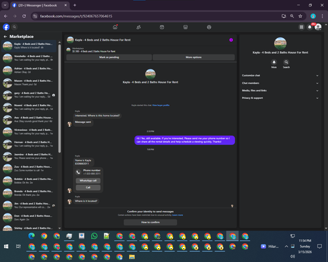Image resolution: width=328 pixels, height=262 pixels.
Task: Open the Kayla conversation in the chat list
Action: (29, 46)
